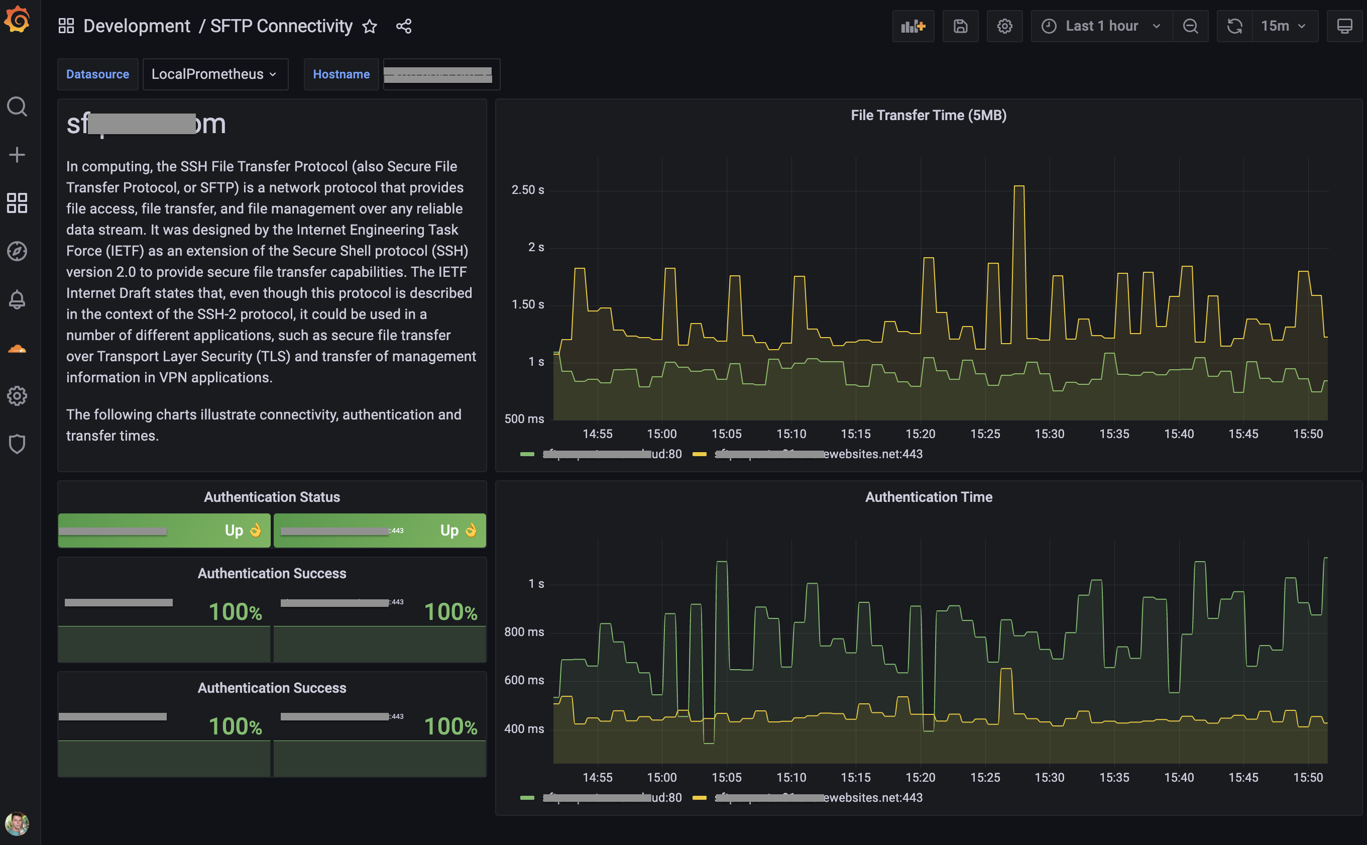Open the Alerting bell icon
The height and width of the screenshot is (845, 1367).
point(17,299)
